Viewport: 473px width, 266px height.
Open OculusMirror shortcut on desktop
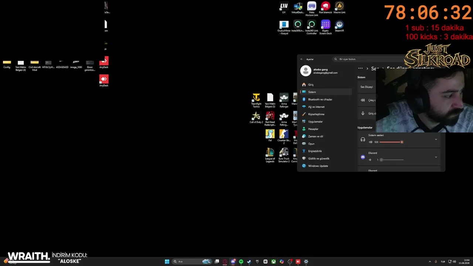click(x=284, y=28)
